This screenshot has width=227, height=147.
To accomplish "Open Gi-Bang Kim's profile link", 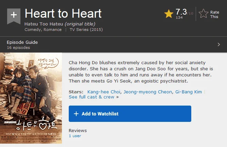I will (189, 92).
